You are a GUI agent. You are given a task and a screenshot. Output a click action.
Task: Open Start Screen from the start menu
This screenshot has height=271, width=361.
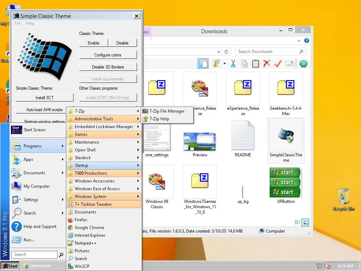click(x=37, y=130)
